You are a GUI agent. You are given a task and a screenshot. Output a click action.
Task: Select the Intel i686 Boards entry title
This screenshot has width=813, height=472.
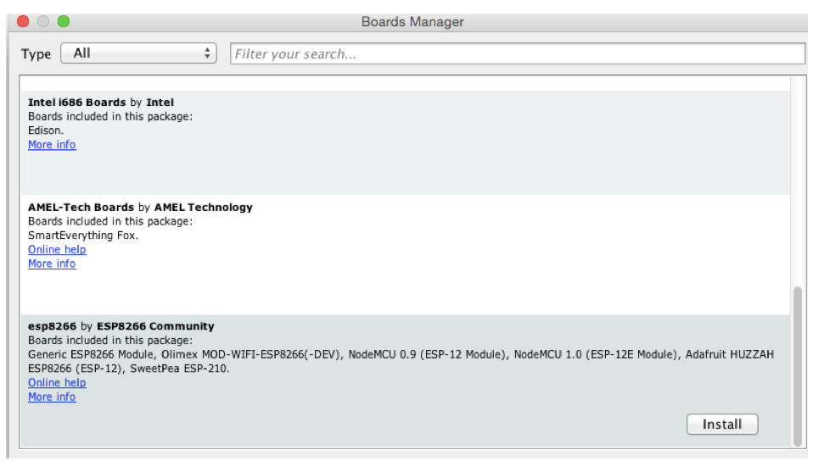(101, 103)
